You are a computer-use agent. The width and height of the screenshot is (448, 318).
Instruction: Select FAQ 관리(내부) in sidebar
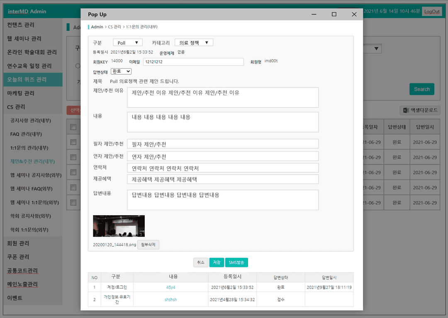click(x=26, y=134)
